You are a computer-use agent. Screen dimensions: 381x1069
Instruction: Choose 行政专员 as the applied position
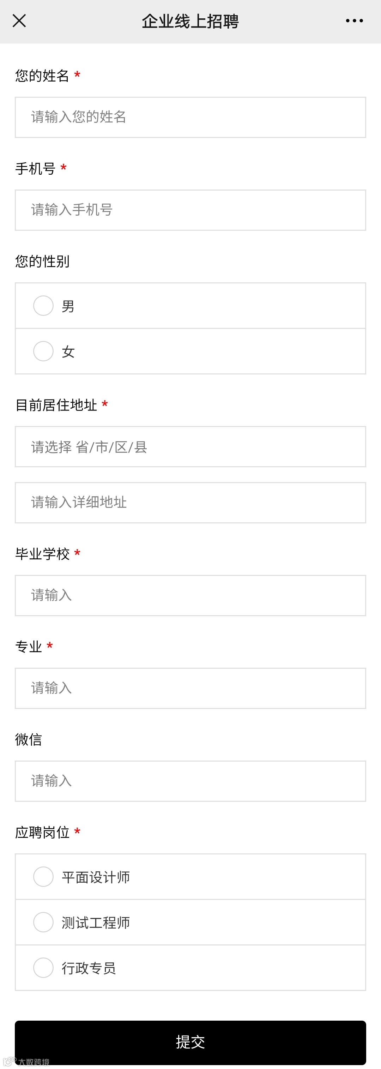(x=44, y=968)
